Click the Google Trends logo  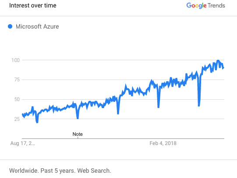coord(205,6)
